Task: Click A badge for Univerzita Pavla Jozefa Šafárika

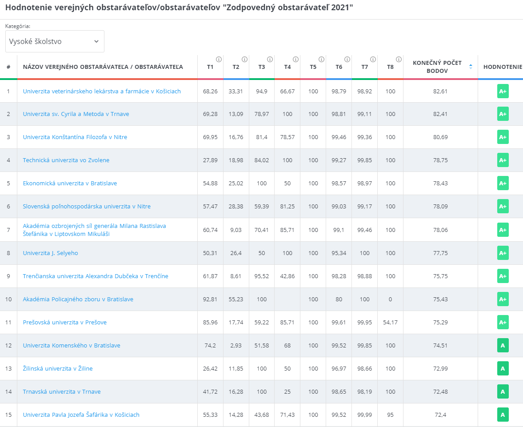Action: click(503, 415)
